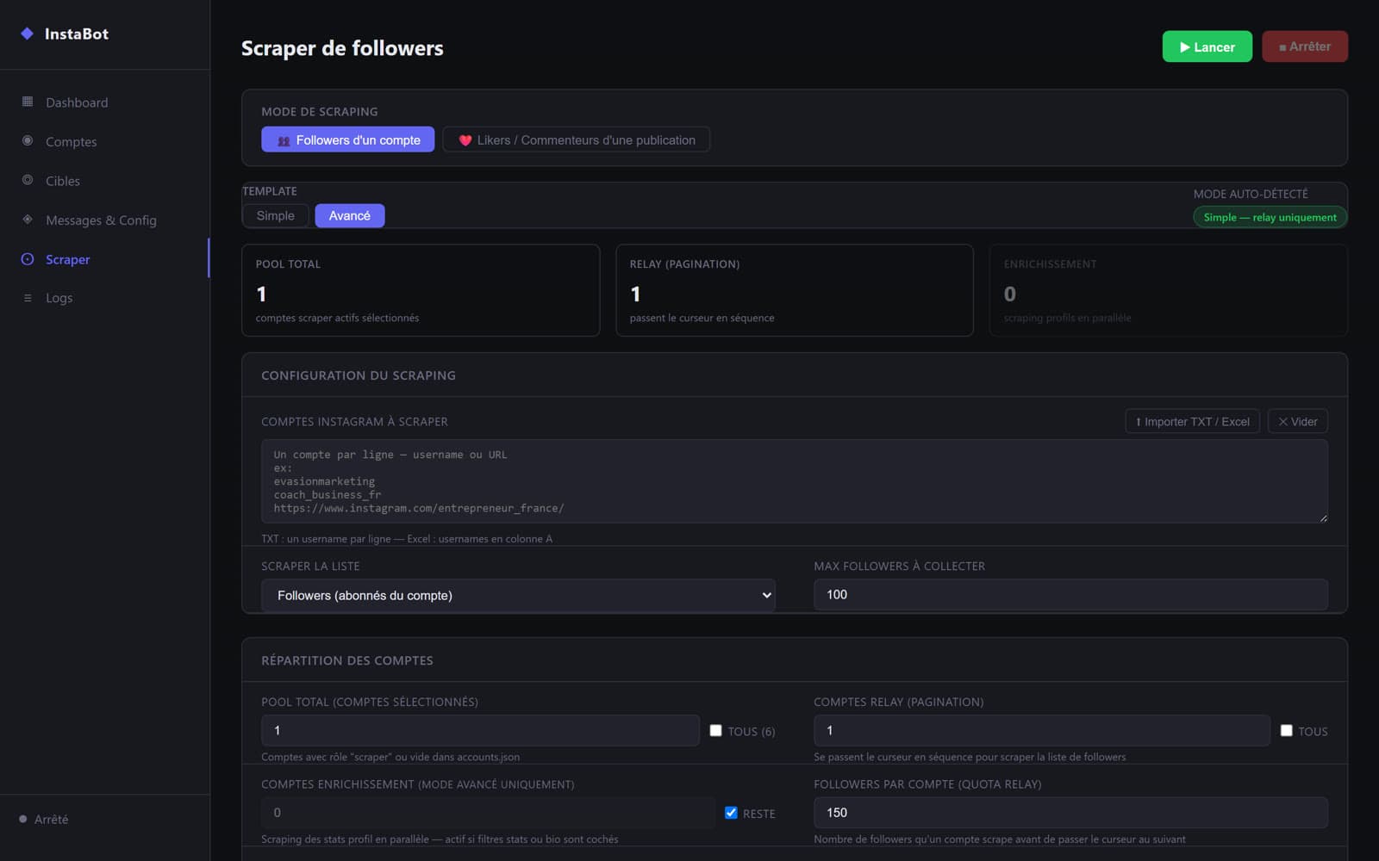The image size is (1379, 861).
Task: Click the Pool total comptes sélectionnés field
Action: [x=480, y=730]
